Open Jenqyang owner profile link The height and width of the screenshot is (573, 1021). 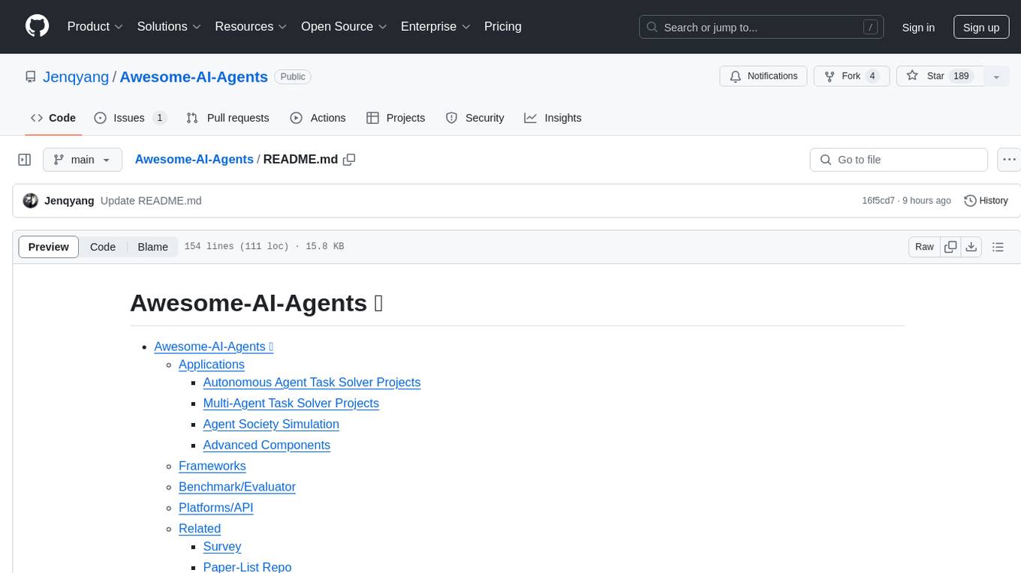coord(76,76)
